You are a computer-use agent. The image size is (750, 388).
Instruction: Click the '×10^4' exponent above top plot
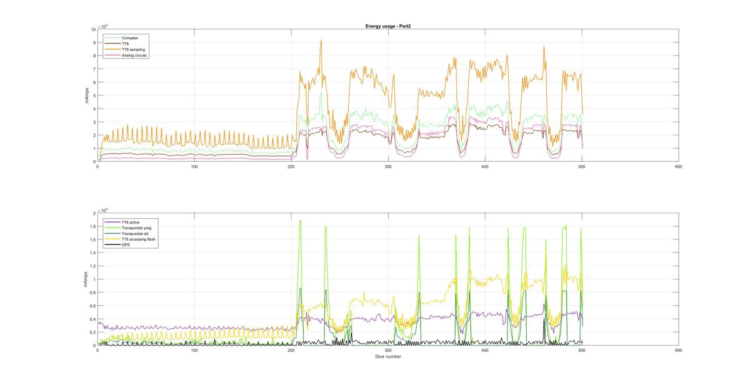click(x=104, y=26)
